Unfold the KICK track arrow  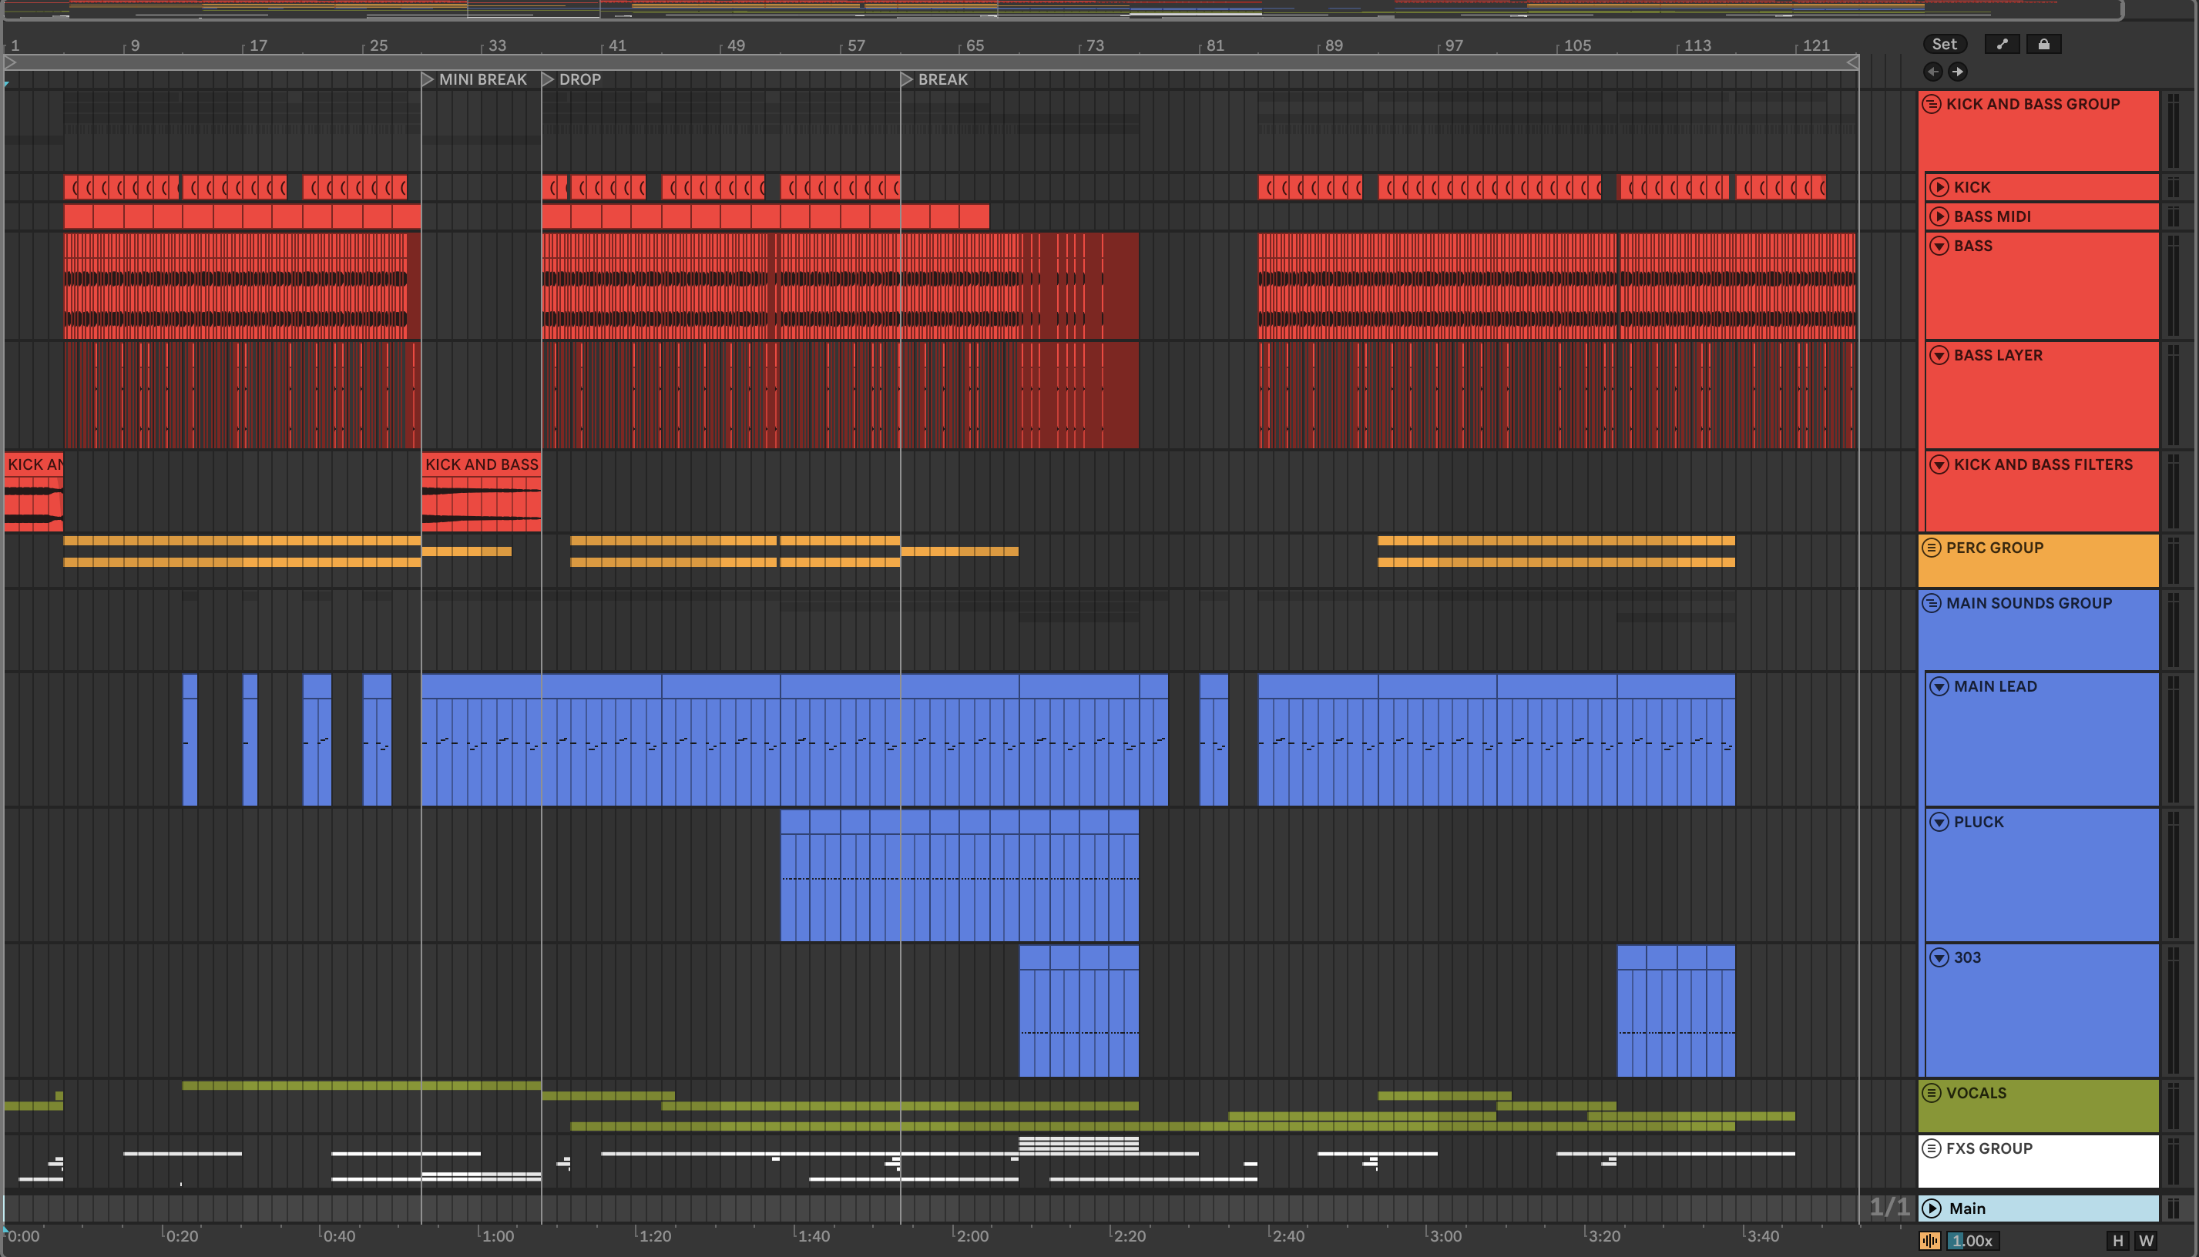(1939, 187)
